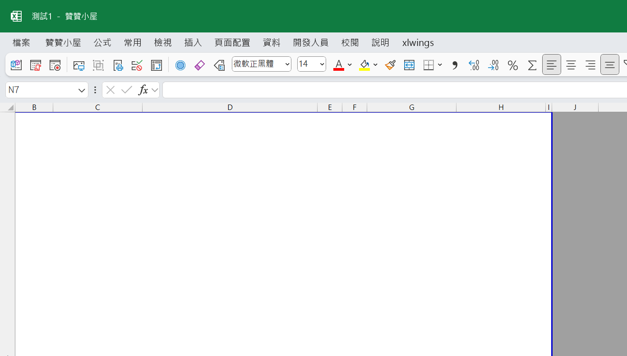
Task: Apply borders with the borders icon
Action: (429, 65)
